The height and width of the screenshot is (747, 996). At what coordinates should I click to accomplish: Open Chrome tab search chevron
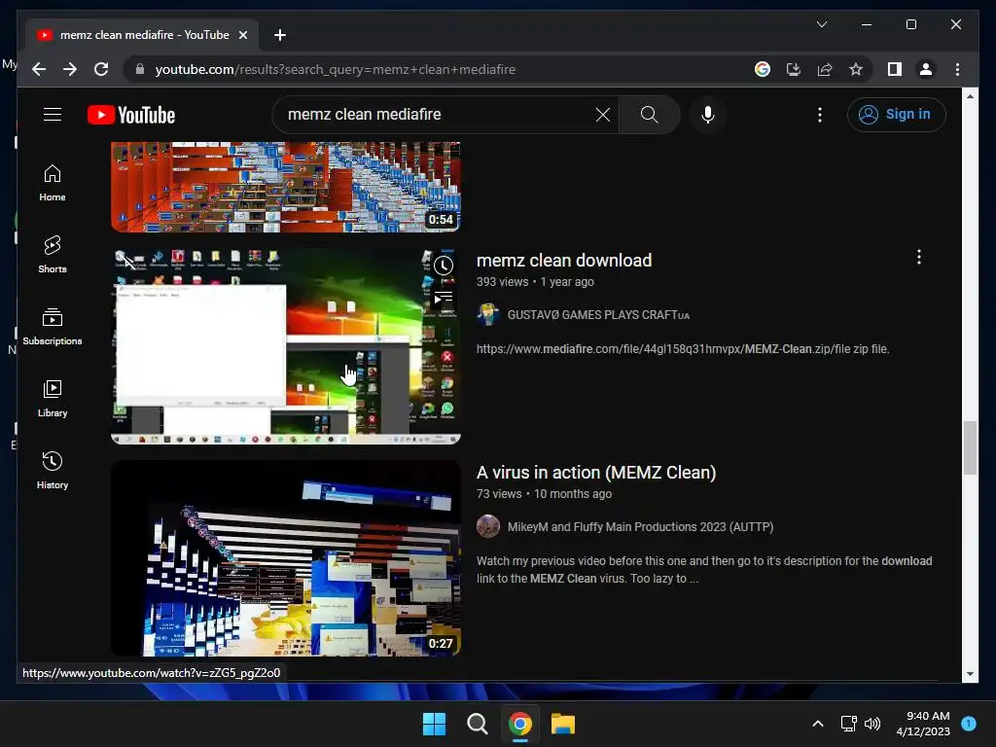click(x=821, y=24)
